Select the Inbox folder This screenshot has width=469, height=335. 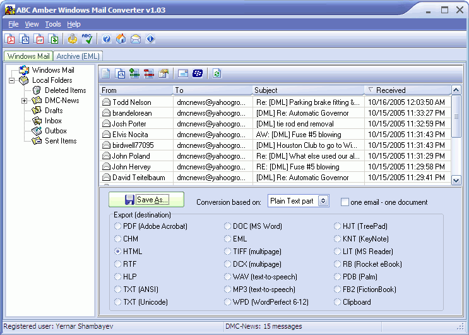[x=53, y=121]
